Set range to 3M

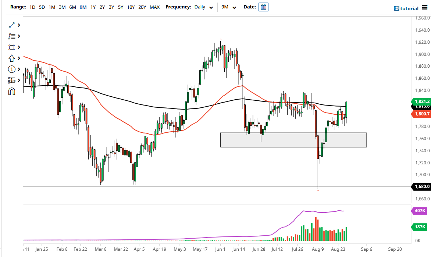click(x=62, y=7)
